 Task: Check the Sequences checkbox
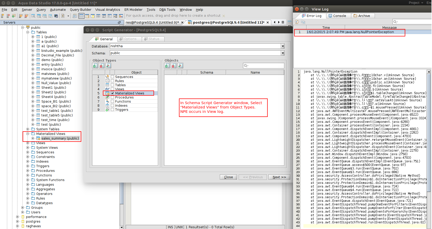point(112,77)
